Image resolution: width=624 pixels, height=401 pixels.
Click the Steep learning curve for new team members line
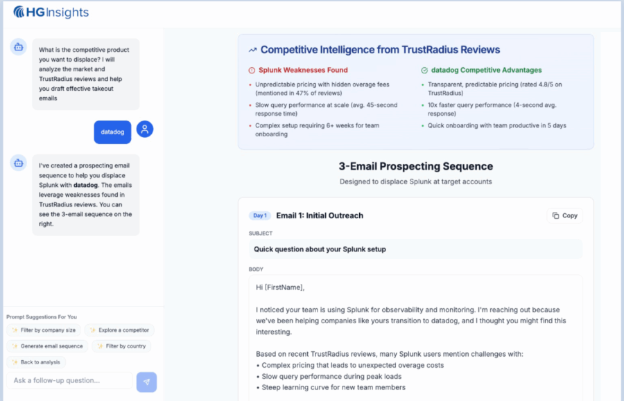331,387
